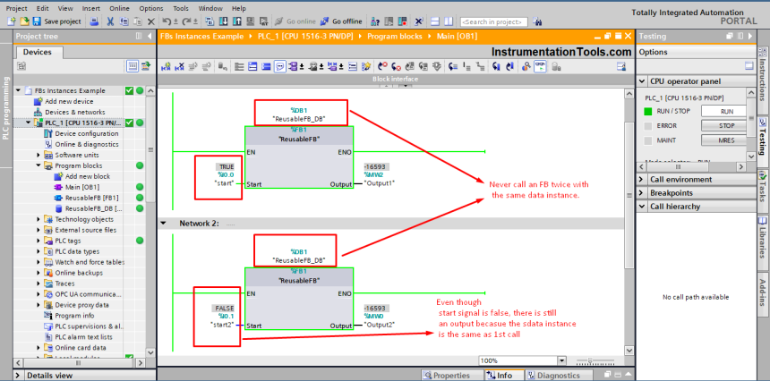Collapse the Project tree panel arrow
The image size is (770, 381).
pyautogui.click(x=150, y=37)
